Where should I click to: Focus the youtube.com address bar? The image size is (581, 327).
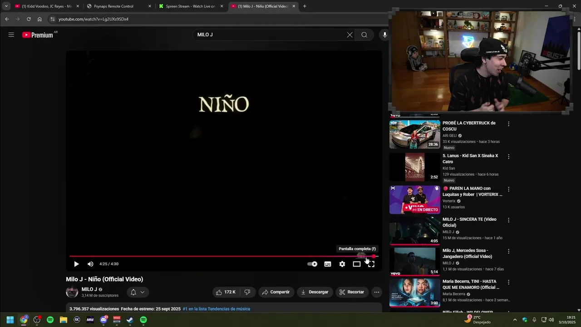[x=218, y=19]
